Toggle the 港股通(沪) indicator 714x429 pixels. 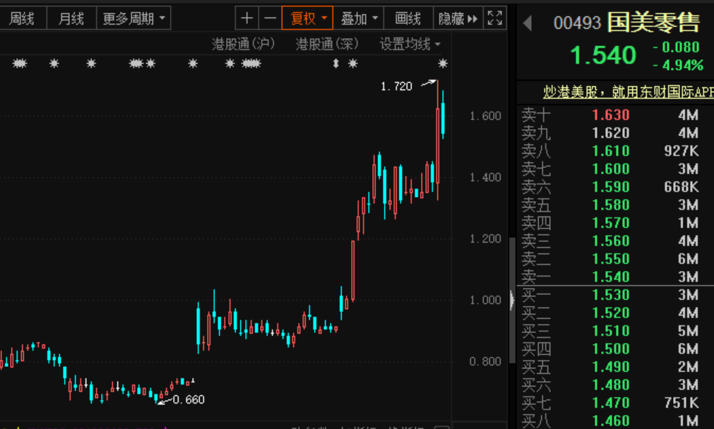tap(244, 44)
